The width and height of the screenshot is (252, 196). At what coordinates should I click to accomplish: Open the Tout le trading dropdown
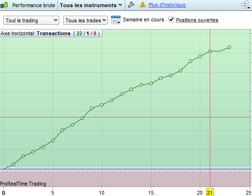pos(31,20)
